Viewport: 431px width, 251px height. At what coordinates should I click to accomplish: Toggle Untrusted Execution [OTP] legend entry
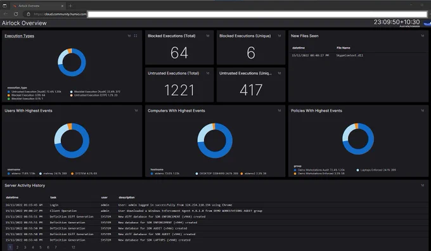[x=94, y=95]
